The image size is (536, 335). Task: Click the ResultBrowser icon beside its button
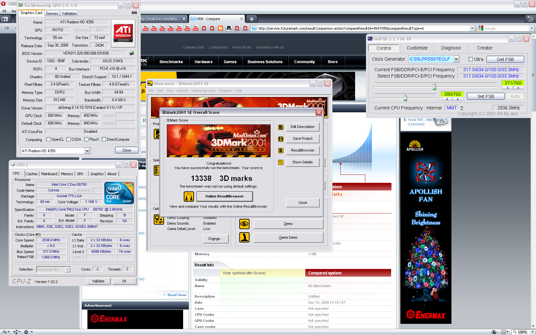pyautogui.click(x=281, y=151)
